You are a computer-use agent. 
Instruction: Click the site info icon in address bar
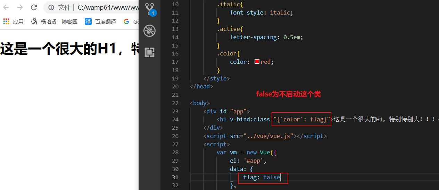coord(51,7)
